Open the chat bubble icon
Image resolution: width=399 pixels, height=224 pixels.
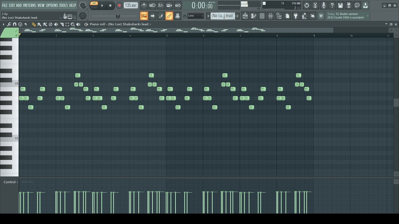[x=357, y=5]
